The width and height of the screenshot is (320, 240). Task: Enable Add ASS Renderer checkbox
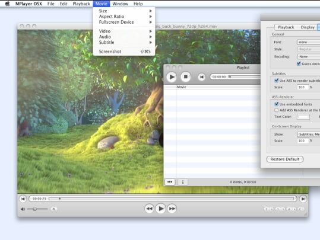coord(276,110)
